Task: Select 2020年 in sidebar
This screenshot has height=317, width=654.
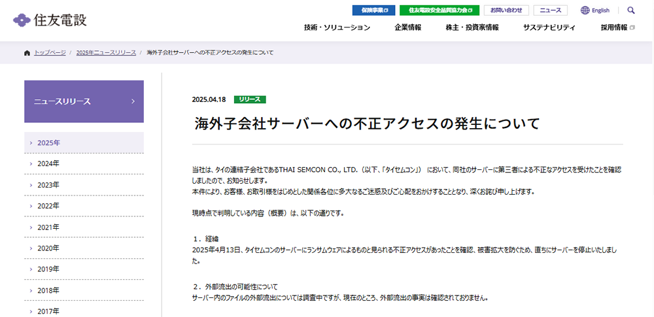Action: tap(84, 248)
